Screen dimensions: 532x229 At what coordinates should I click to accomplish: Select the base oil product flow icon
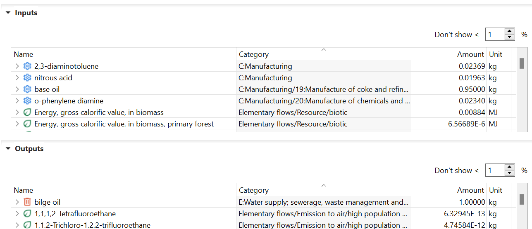(27, 89)
